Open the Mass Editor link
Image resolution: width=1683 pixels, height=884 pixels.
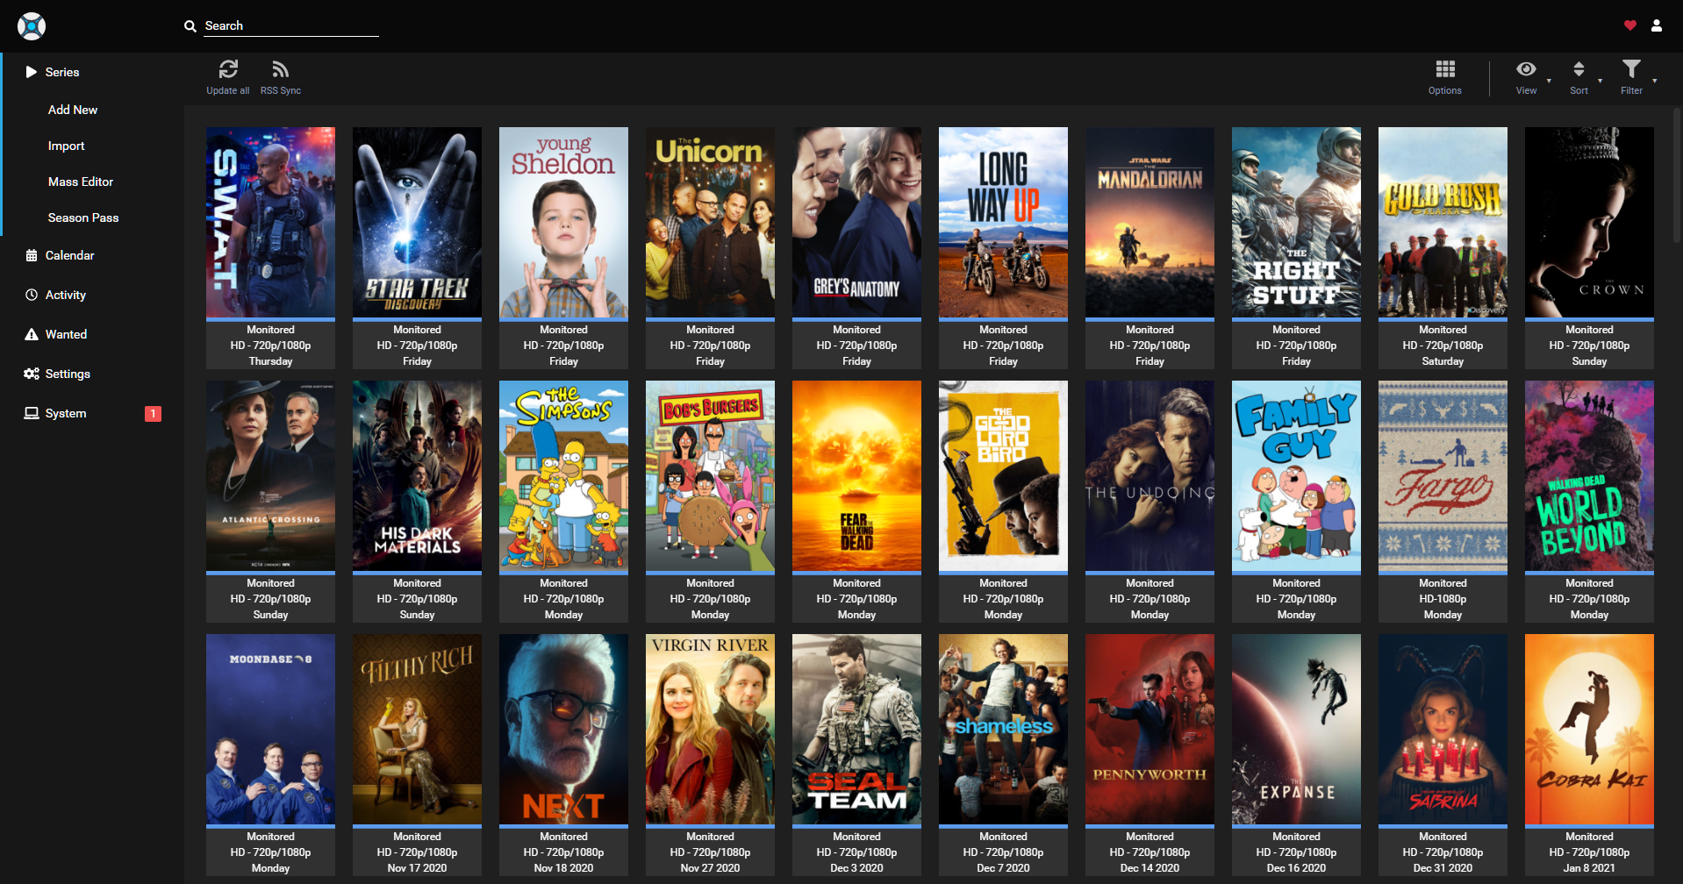pyautogui.click(x=81, y=182)
